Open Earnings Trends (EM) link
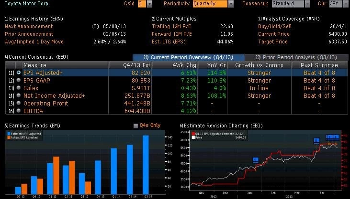350x199 pixels. tap(33, 126)
